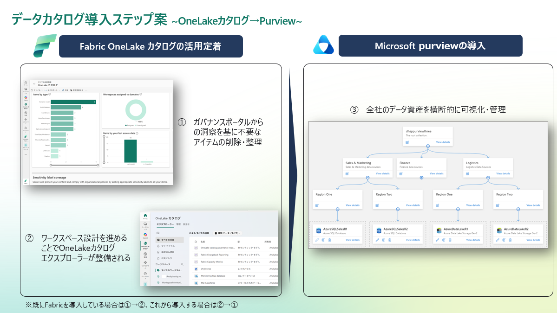The height and width of the screenshot is (313, 557).
Task: Click the edit pencil icon on AzureSQLSalesR2
Action: click(x=377, y=240)
